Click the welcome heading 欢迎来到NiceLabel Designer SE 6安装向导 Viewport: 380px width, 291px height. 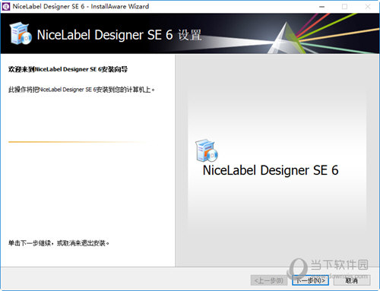pyautogui.click(x=68, y=69)
